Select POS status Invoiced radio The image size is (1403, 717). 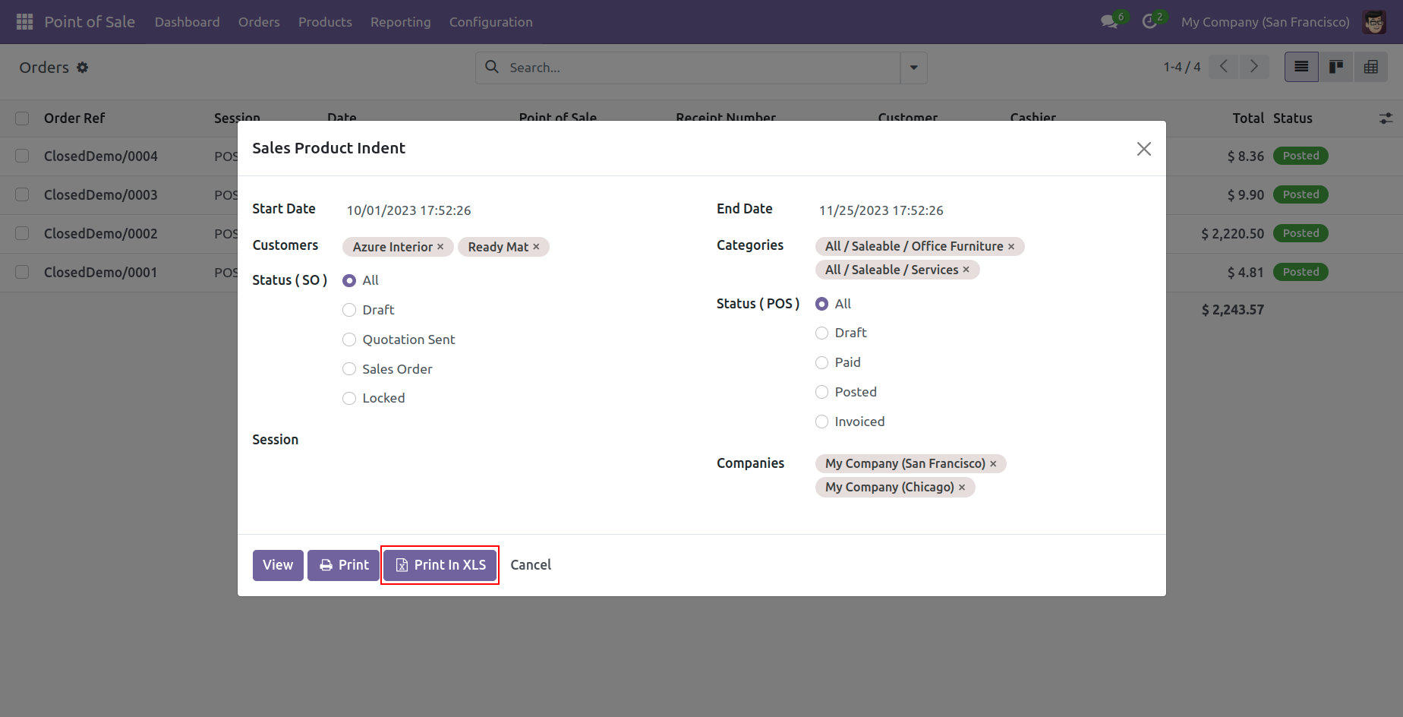pos(821,422)
